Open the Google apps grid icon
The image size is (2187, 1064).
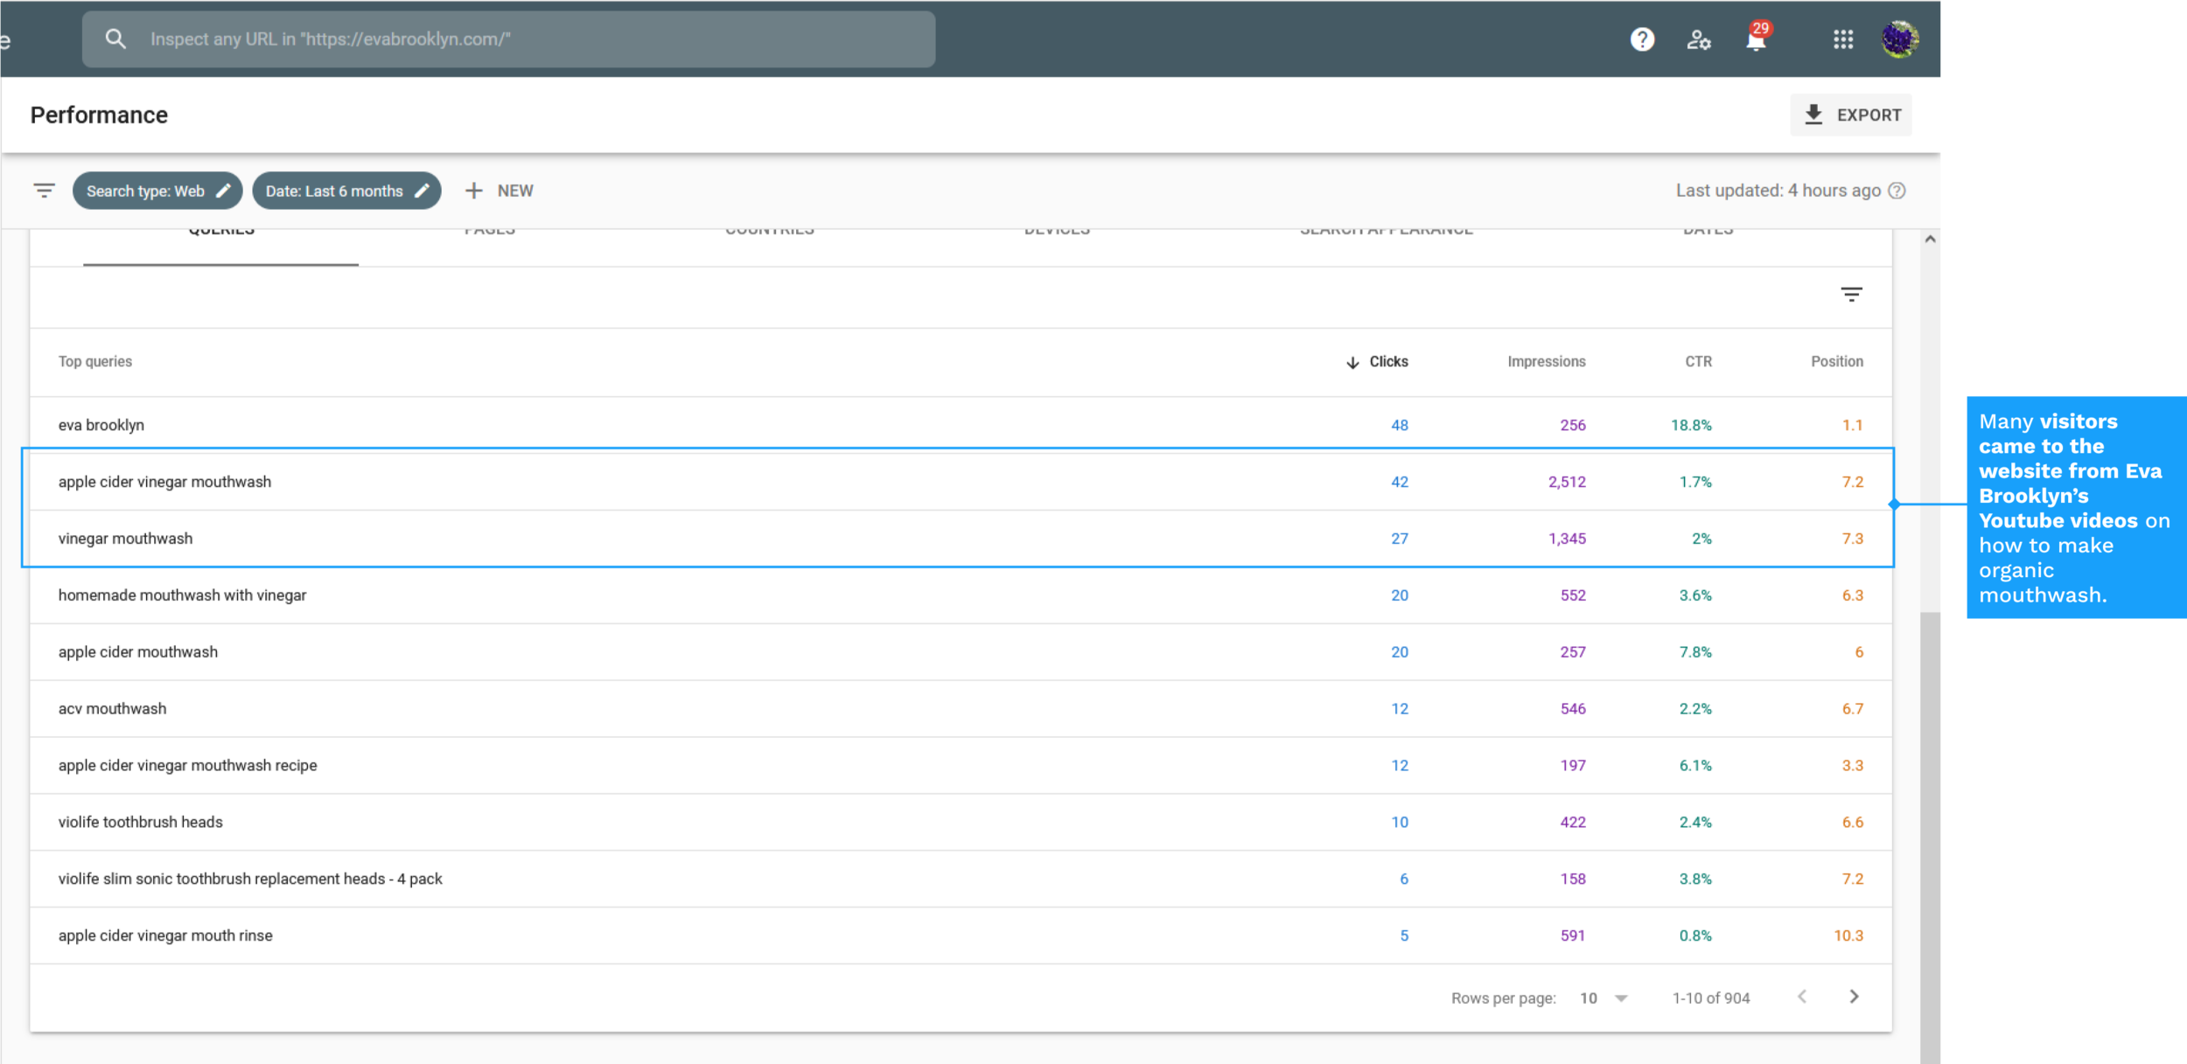(1843, 39)
